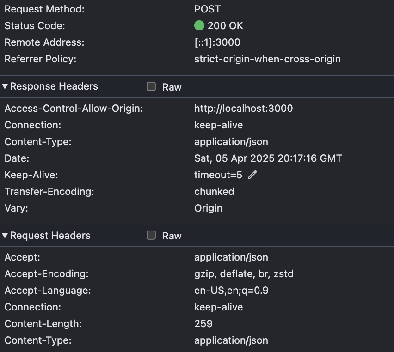Click the green 200 OK status indicator
The image size is (394, 352).
[x=199, y=25]
